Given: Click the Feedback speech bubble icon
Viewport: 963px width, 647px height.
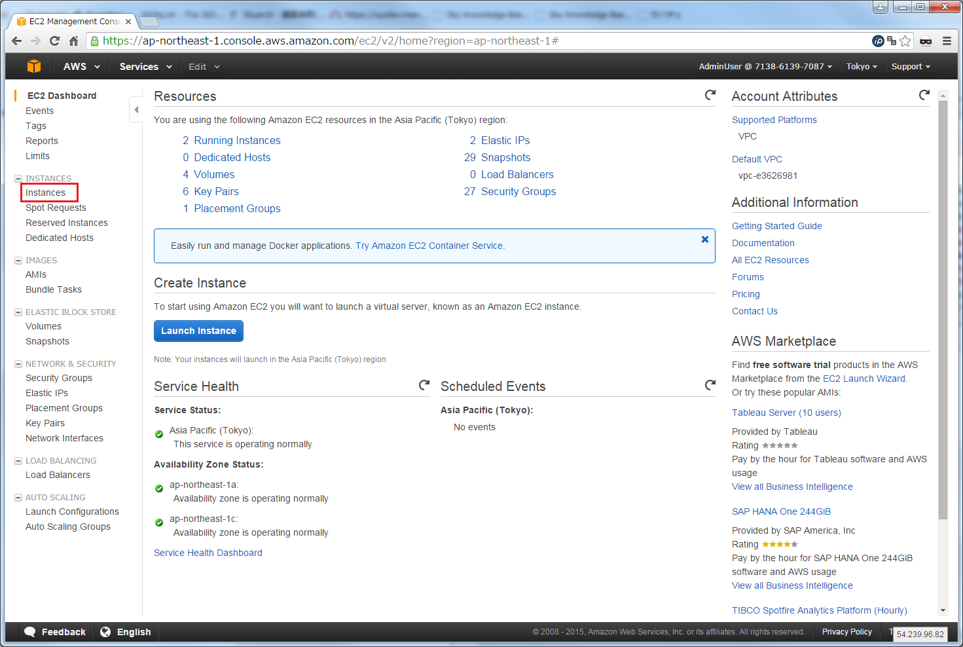Looking at the screenshot, I should (30, 632).
